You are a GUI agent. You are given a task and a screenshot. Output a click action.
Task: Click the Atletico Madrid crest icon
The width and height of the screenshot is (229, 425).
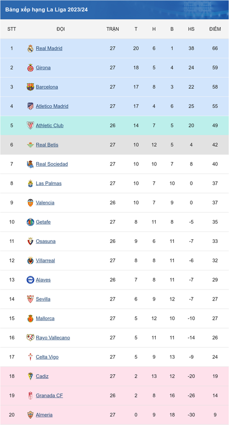[x=30, y=106]
